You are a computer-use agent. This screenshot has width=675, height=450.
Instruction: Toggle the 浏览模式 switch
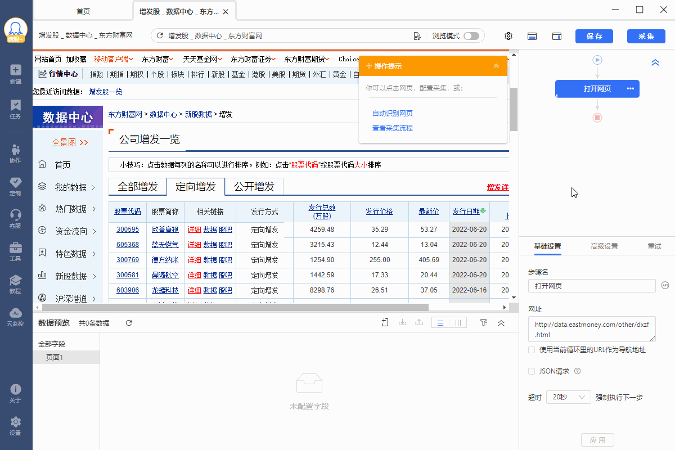click(x=471, y=36)
